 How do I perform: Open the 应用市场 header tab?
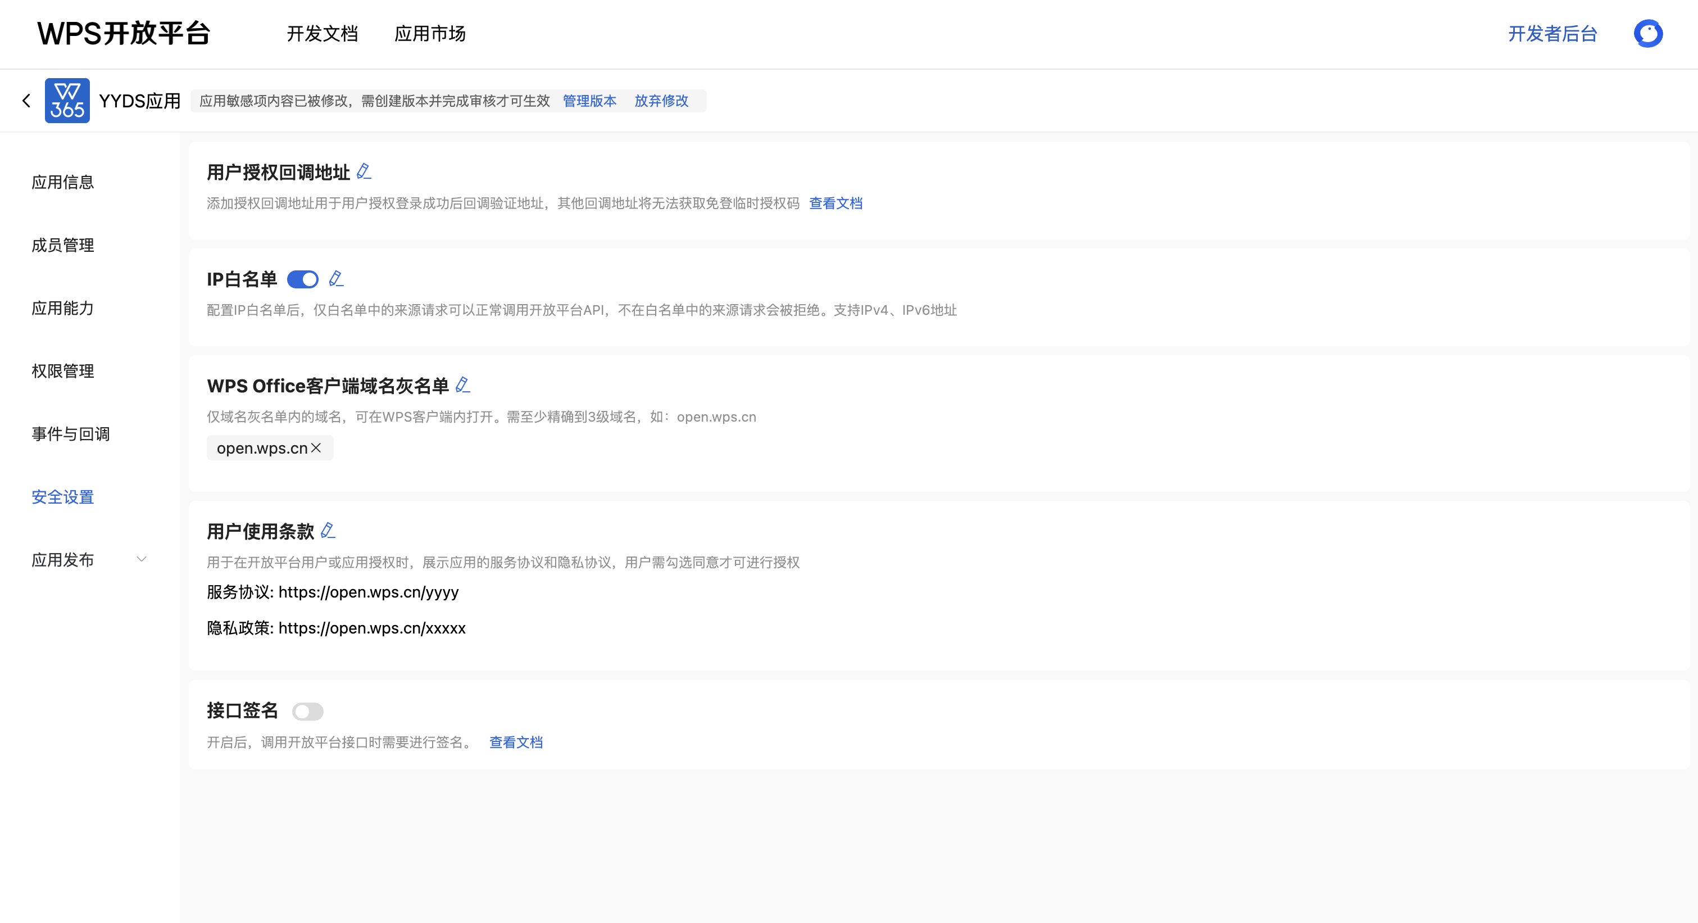pyautogui.click(x=430, y=34)
